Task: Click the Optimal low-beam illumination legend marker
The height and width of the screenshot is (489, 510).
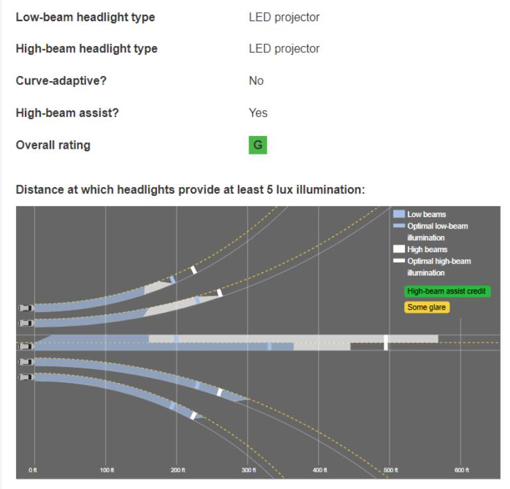Action: tap(399, 225)
